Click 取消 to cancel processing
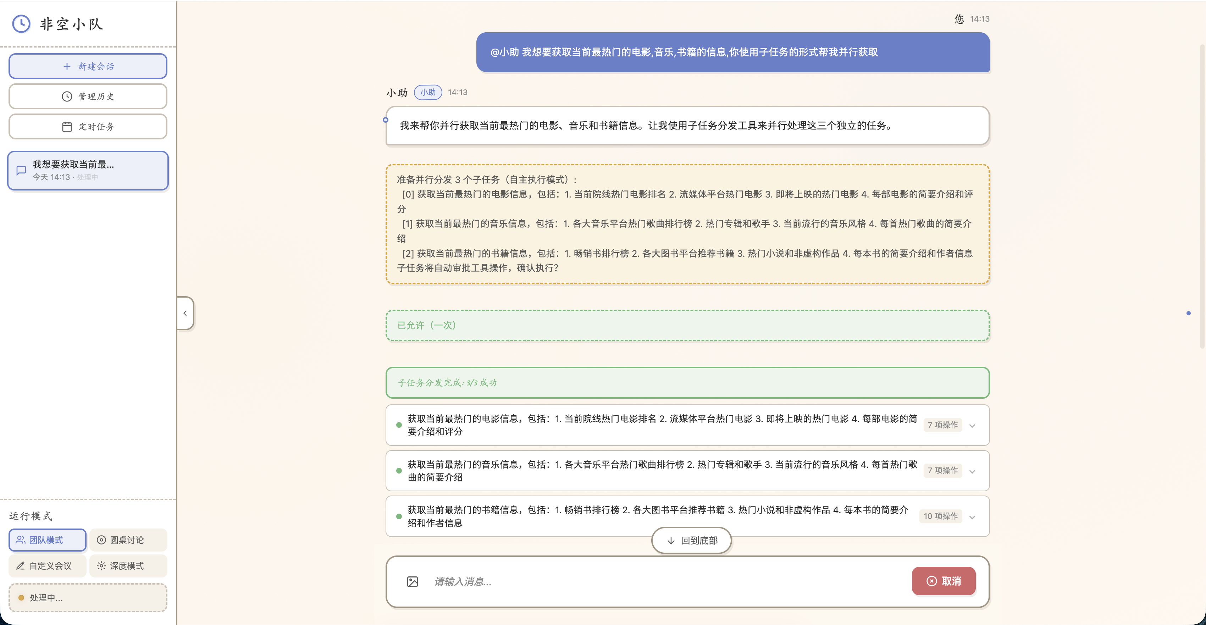Viewport: 1206px width, 625px height. coord(944,581)
